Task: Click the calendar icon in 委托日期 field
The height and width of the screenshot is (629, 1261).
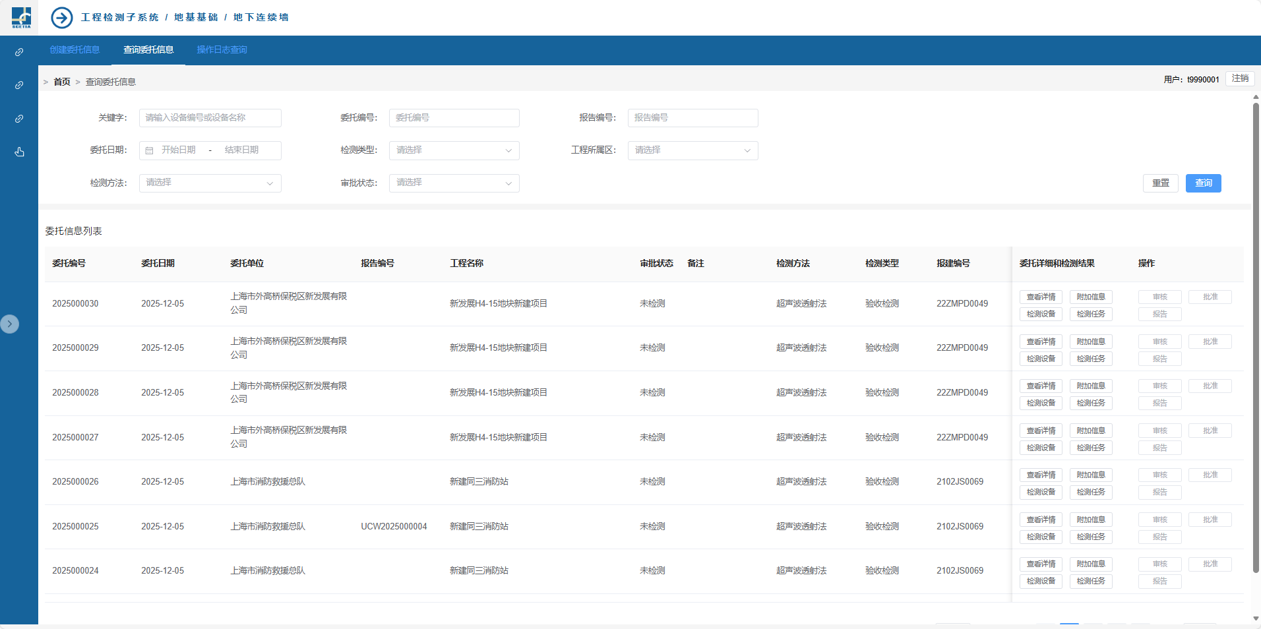Action: coord(149,150)
